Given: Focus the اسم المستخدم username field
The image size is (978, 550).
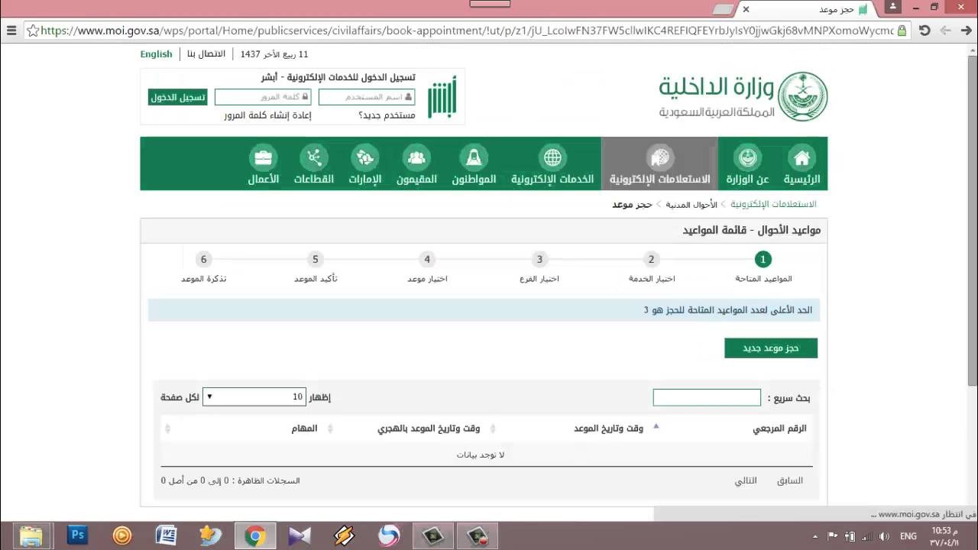Looking at the screenshot, I should click(366, 97).
